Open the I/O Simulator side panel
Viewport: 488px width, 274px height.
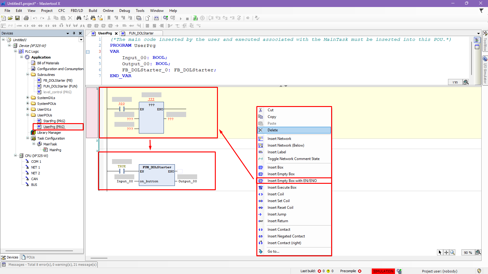coord(485,70)
